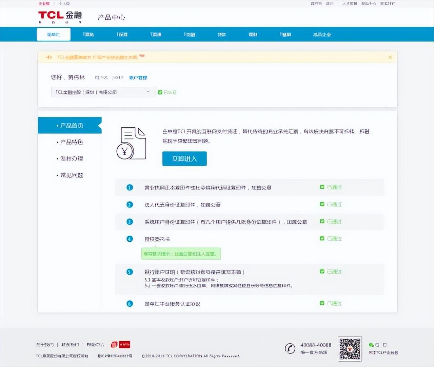Select the first highlighted tab in blue nav bar
Screen dimensions: 434x367
point(54,35)
